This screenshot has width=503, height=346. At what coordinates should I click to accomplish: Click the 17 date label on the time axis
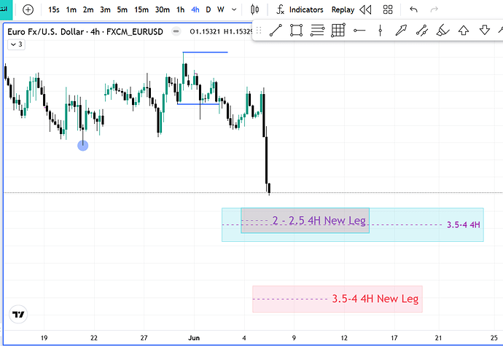(394, 338)
